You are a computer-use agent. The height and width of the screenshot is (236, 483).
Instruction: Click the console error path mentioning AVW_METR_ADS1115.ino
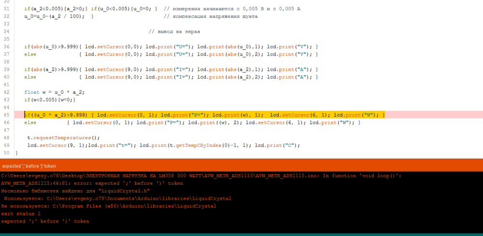click(x=193, y=176)
